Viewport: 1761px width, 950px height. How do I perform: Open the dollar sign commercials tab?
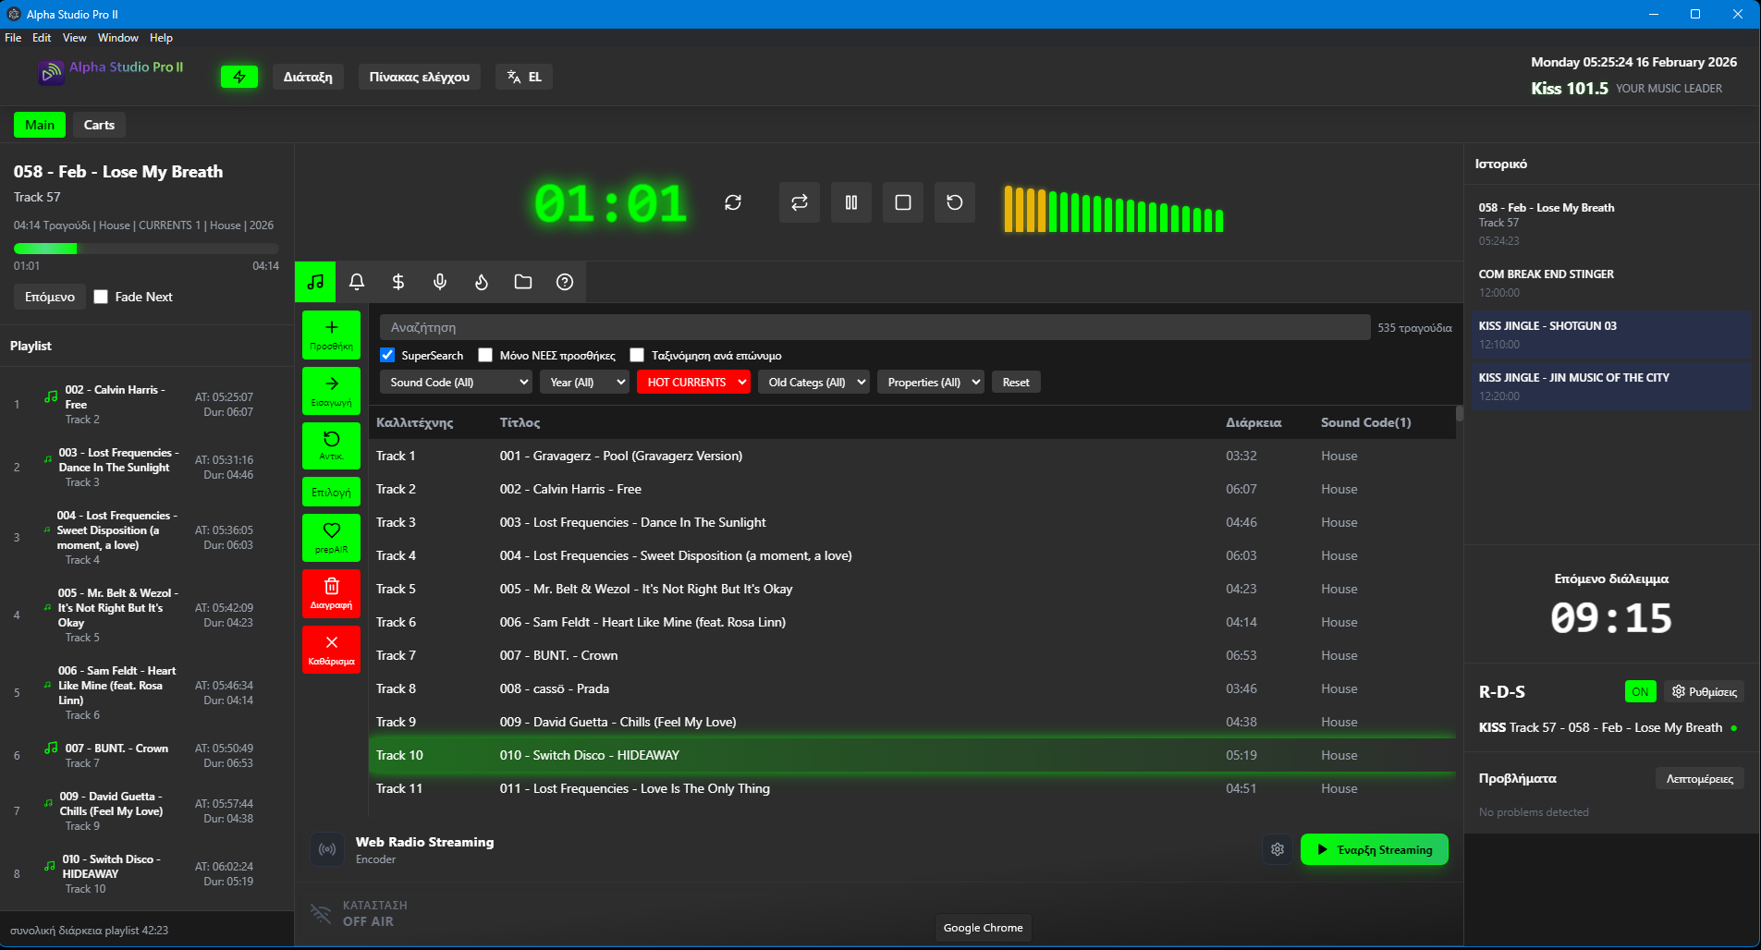[398, 282]
